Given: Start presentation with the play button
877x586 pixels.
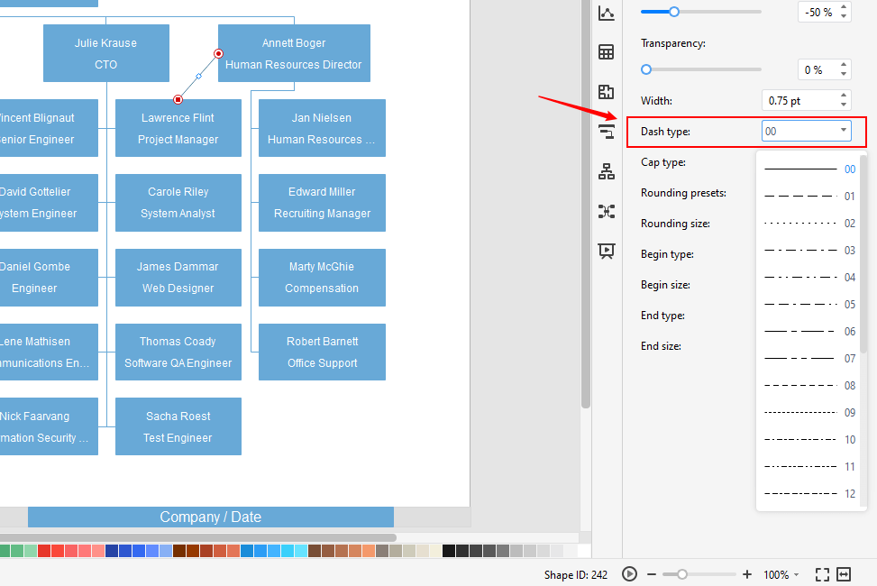Looking at the screenshot, I should (x=630, y=574).
